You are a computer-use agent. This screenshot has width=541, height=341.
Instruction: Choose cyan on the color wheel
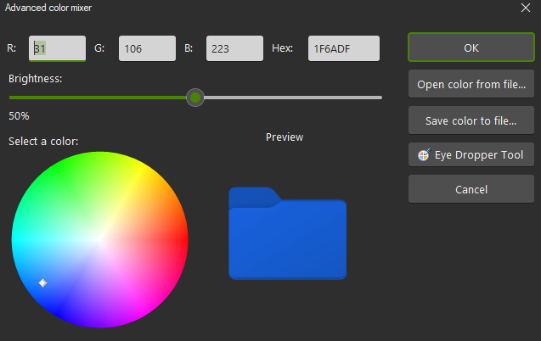pos(18,238)
